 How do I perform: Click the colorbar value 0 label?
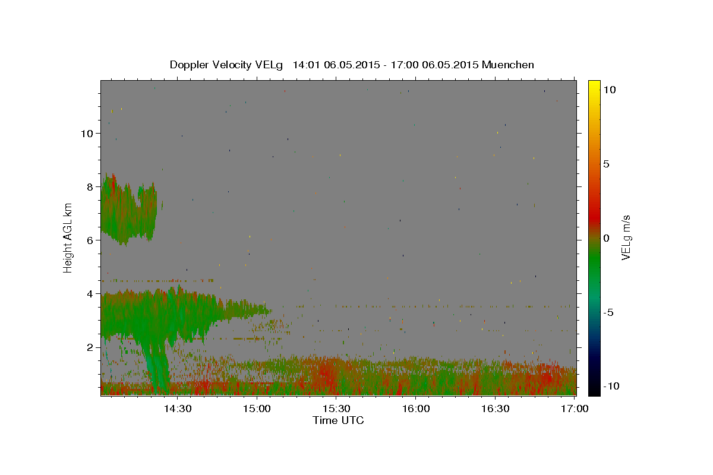coord(607,237)
